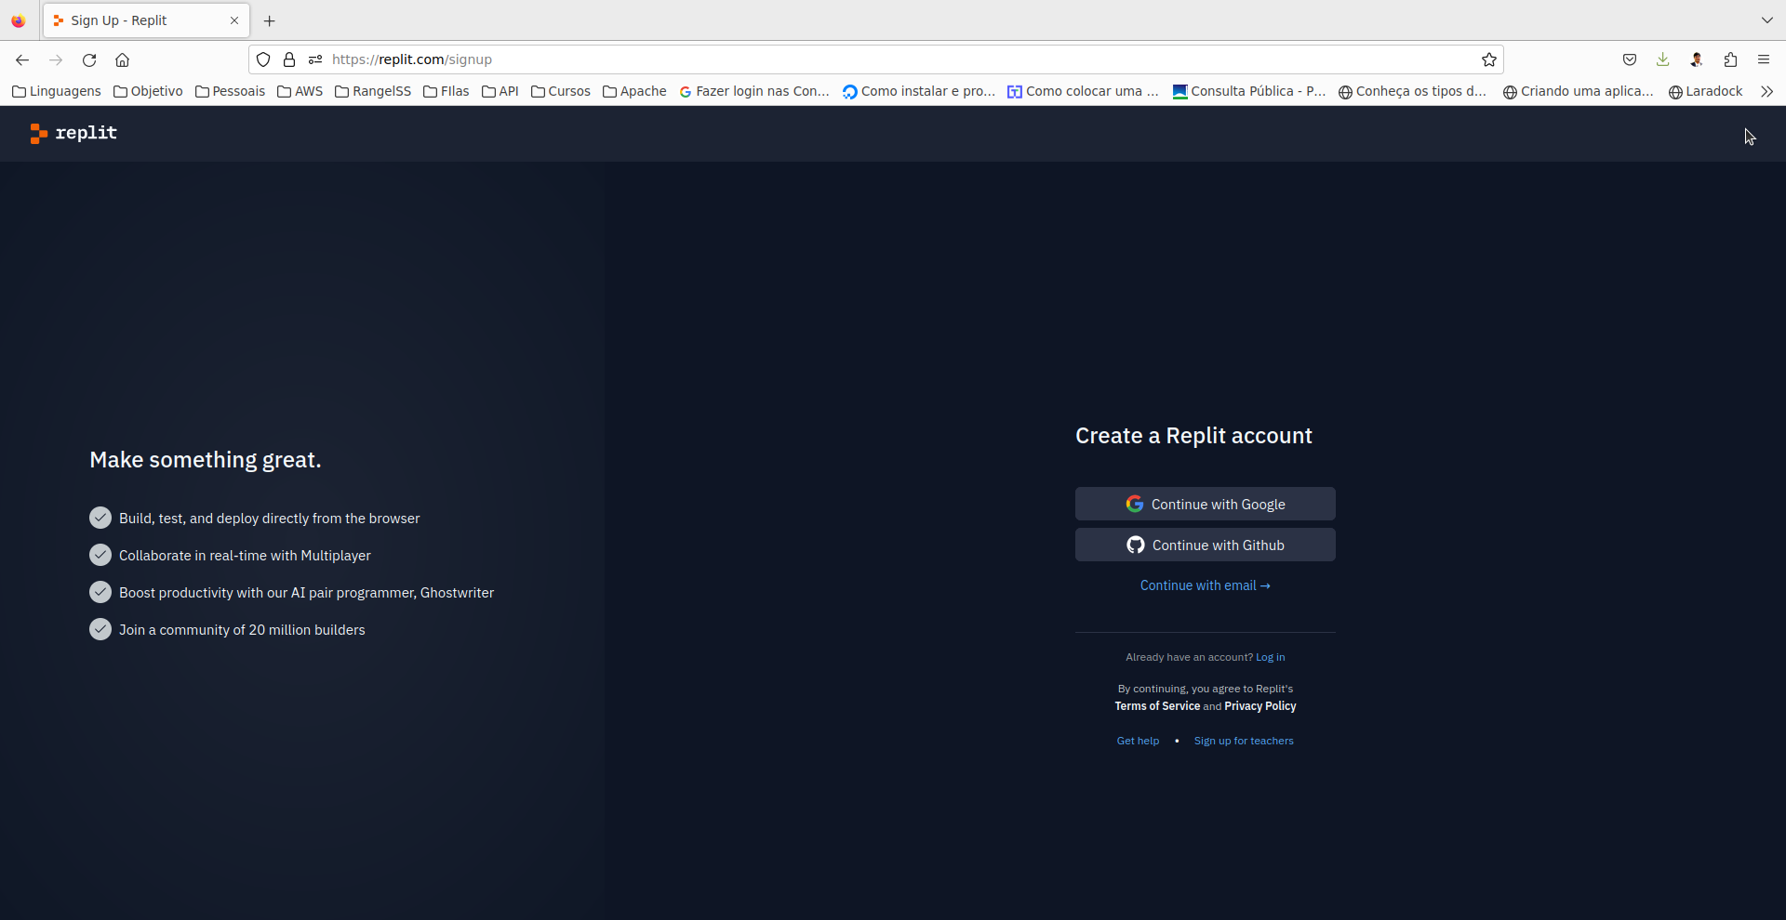Click the browser forward arrow

pos(56,59)
